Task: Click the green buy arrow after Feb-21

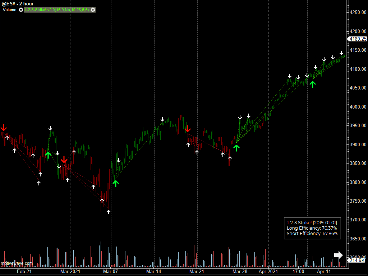Action: tap(48, 155)
